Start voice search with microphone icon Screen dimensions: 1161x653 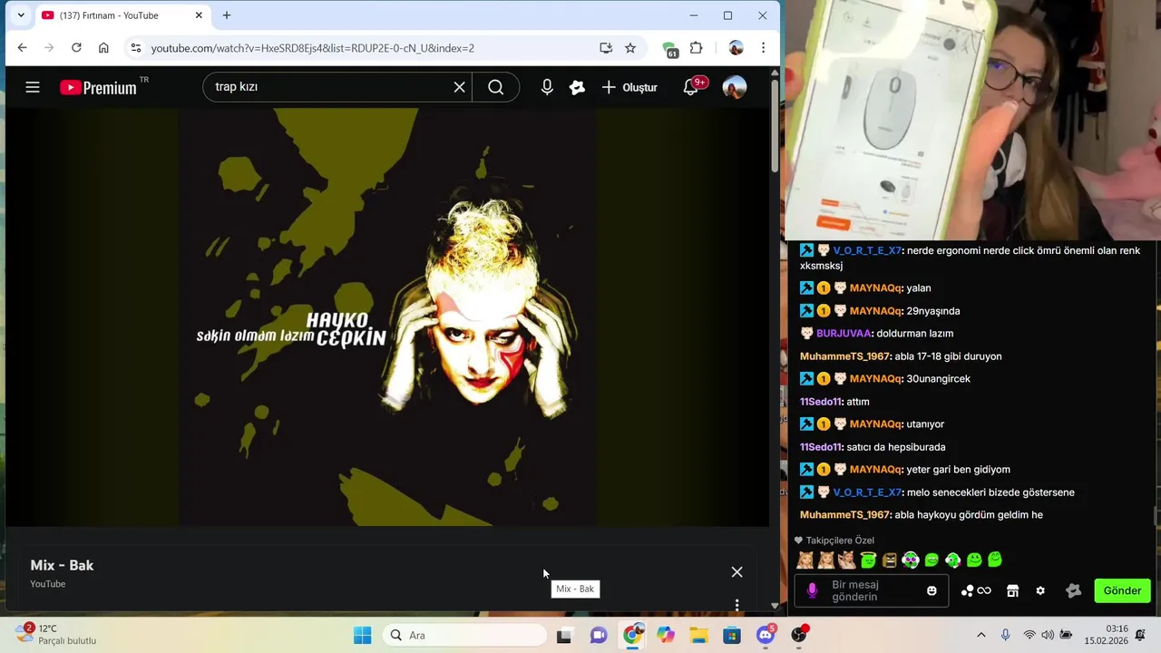(x=547, y=87)
